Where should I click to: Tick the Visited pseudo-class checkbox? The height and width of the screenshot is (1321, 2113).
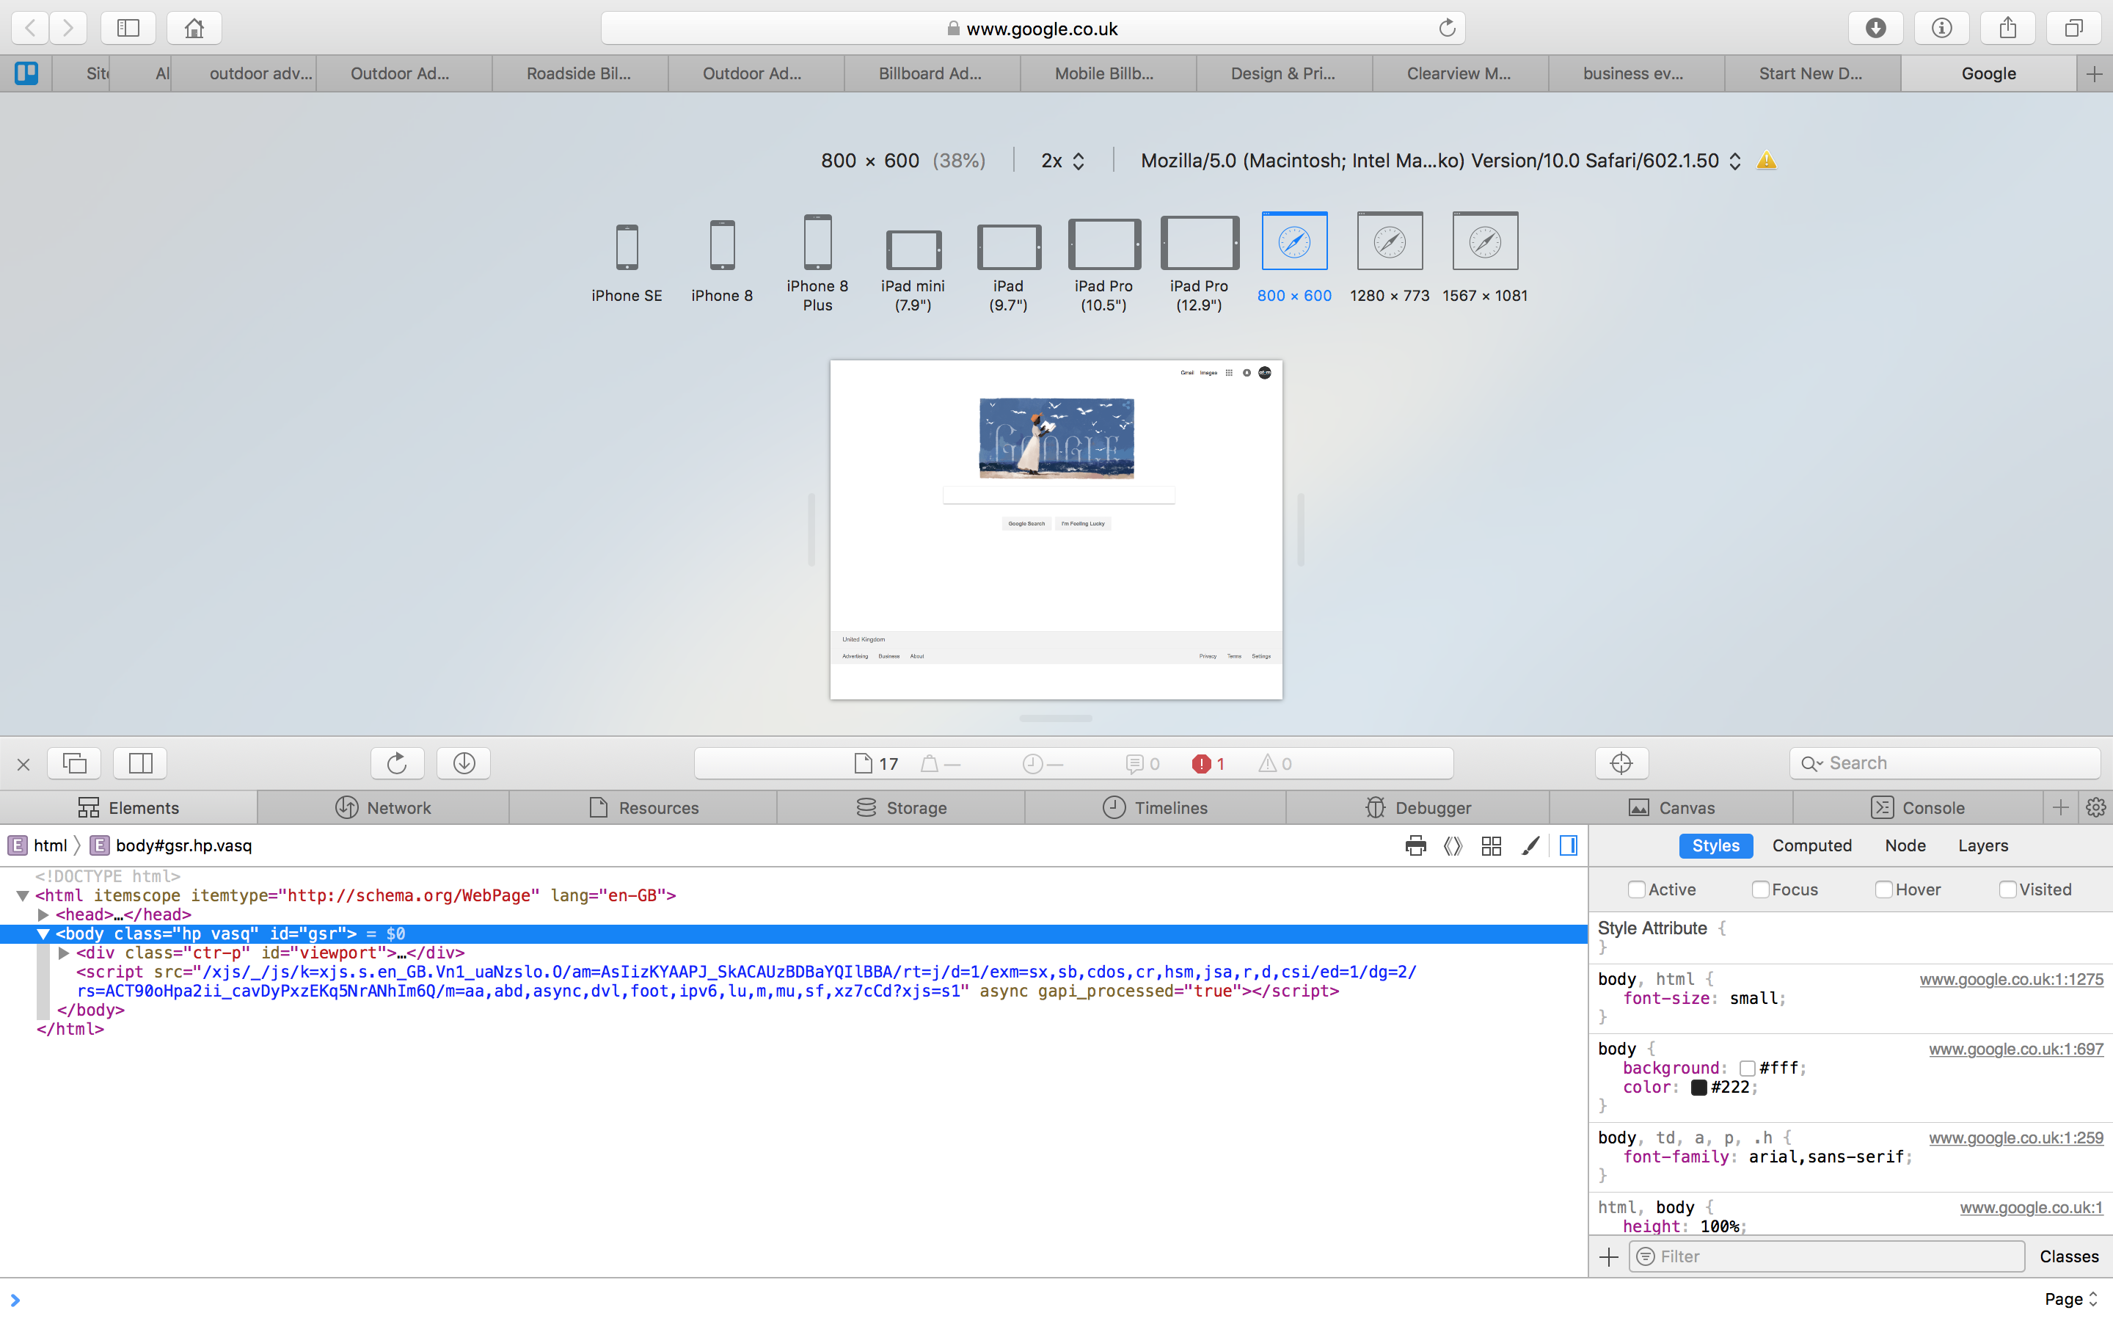pyautogui.click(x=2007, y=889)
